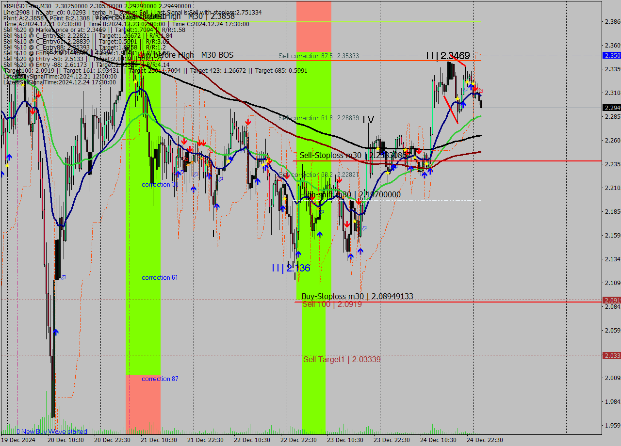Click the red 2.091 price tag on axis

[x=612, y=300]
